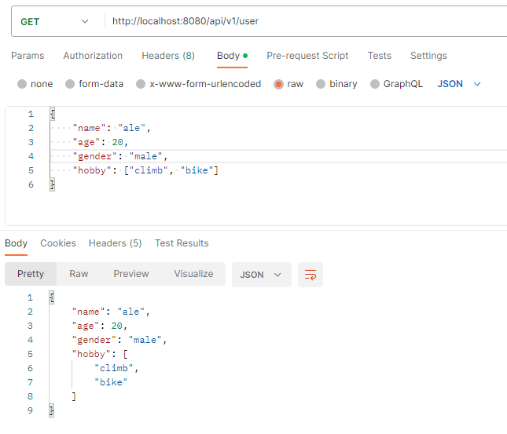Click "name": "ale" in the response
Image resolution: width=507 pixels, height=434 pixels.
(111, 312)
